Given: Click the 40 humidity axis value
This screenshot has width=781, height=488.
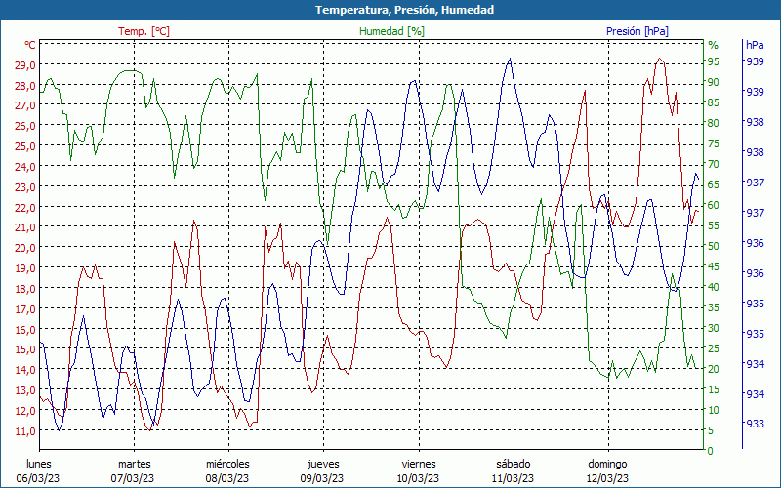Looking at the screenshot, I should 714,287.
